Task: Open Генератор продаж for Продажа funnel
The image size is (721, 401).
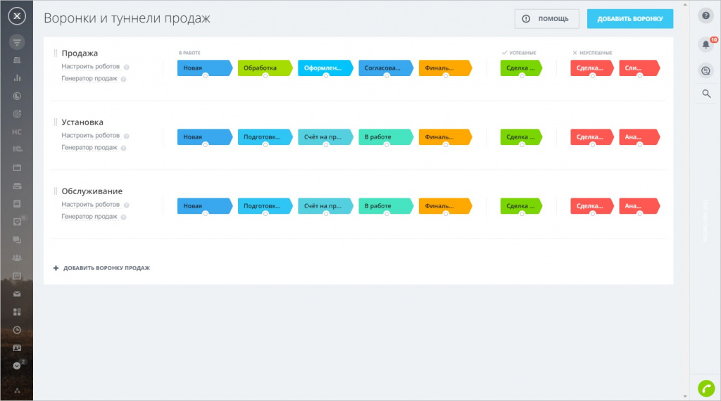Action: click(x=89, y=79)
